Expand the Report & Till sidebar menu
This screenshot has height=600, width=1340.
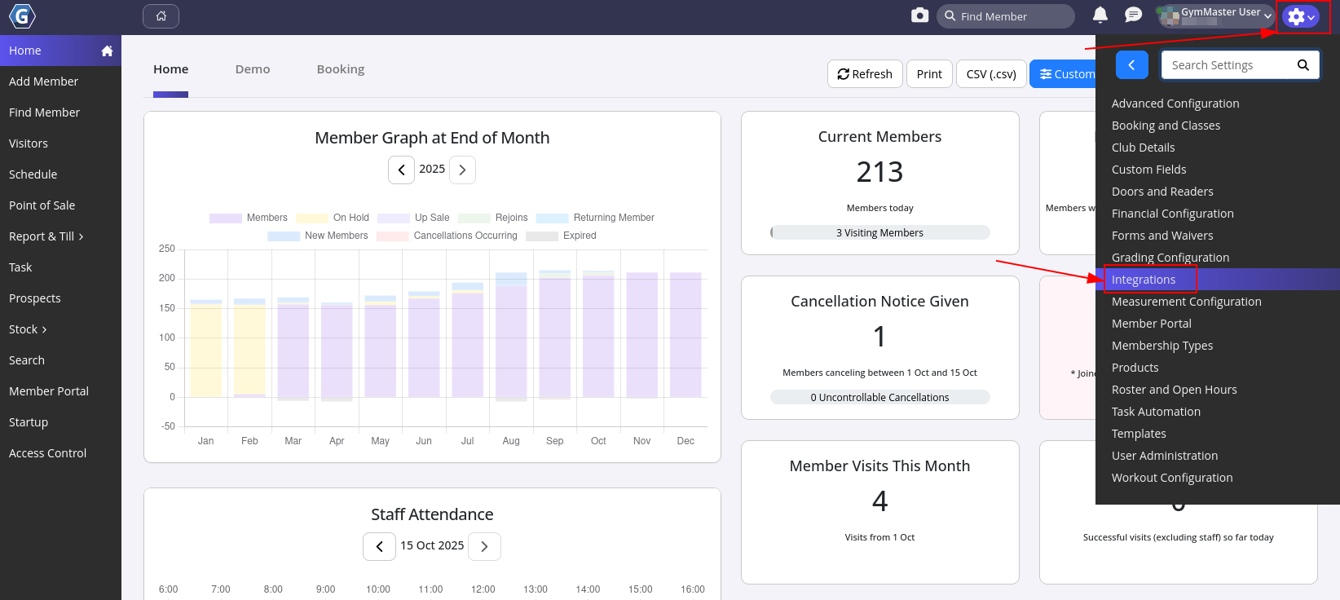point(46,236)
